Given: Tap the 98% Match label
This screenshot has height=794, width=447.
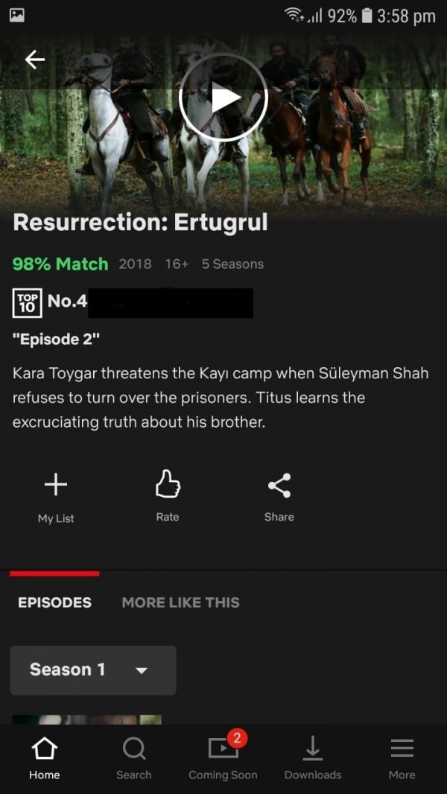Looking at the screenshot, I should (x=60, y=264).
